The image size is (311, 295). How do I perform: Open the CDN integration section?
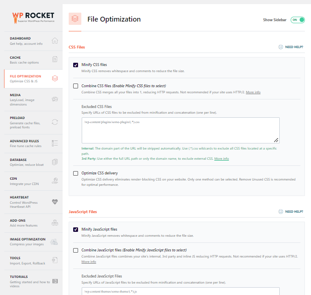click(x=33, y=181)
